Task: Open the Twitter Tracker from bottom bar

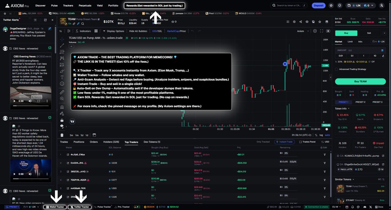Action: click(x=80, y=207)
